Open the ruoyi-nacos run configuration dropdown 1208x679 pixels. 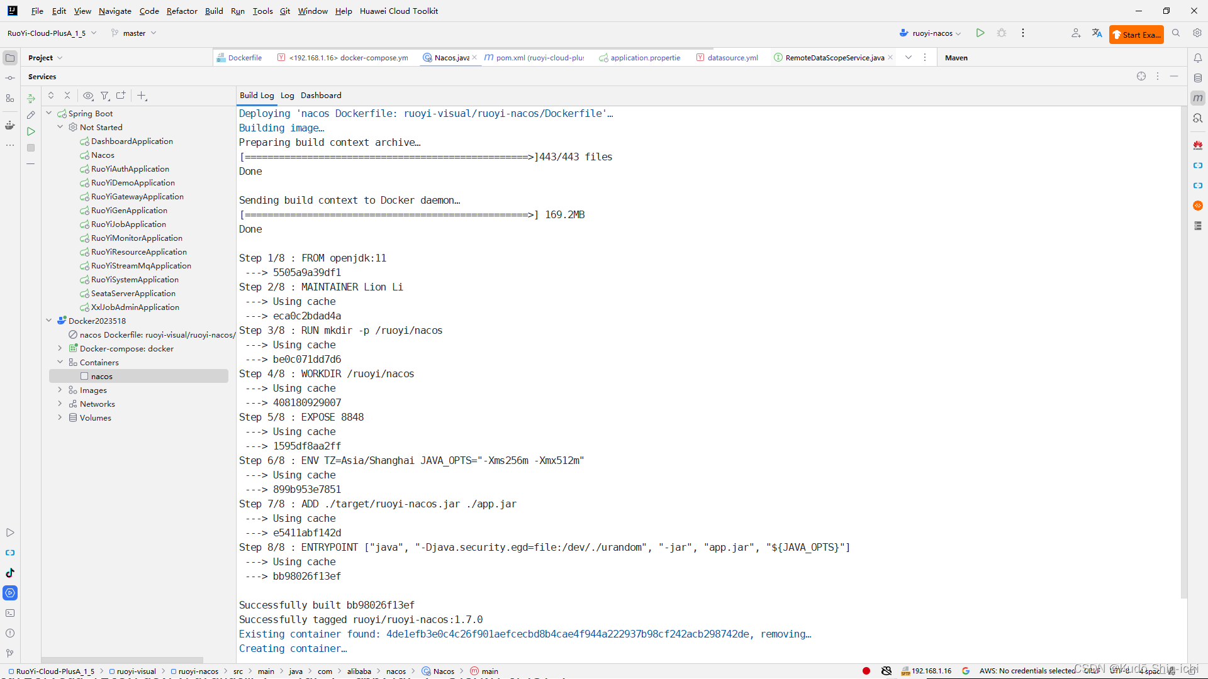coord(931,33)
